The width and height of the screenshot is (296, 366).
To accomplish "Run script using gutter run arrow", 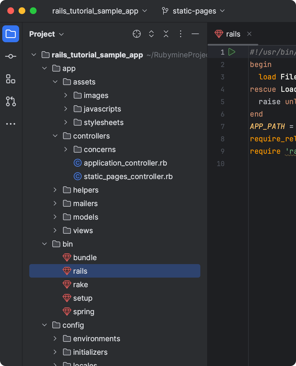I will tap(232, 52).
